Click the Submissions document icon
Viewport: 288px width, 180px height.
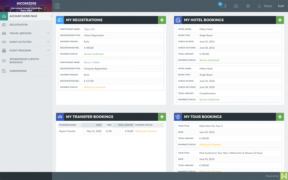point(4,71)
